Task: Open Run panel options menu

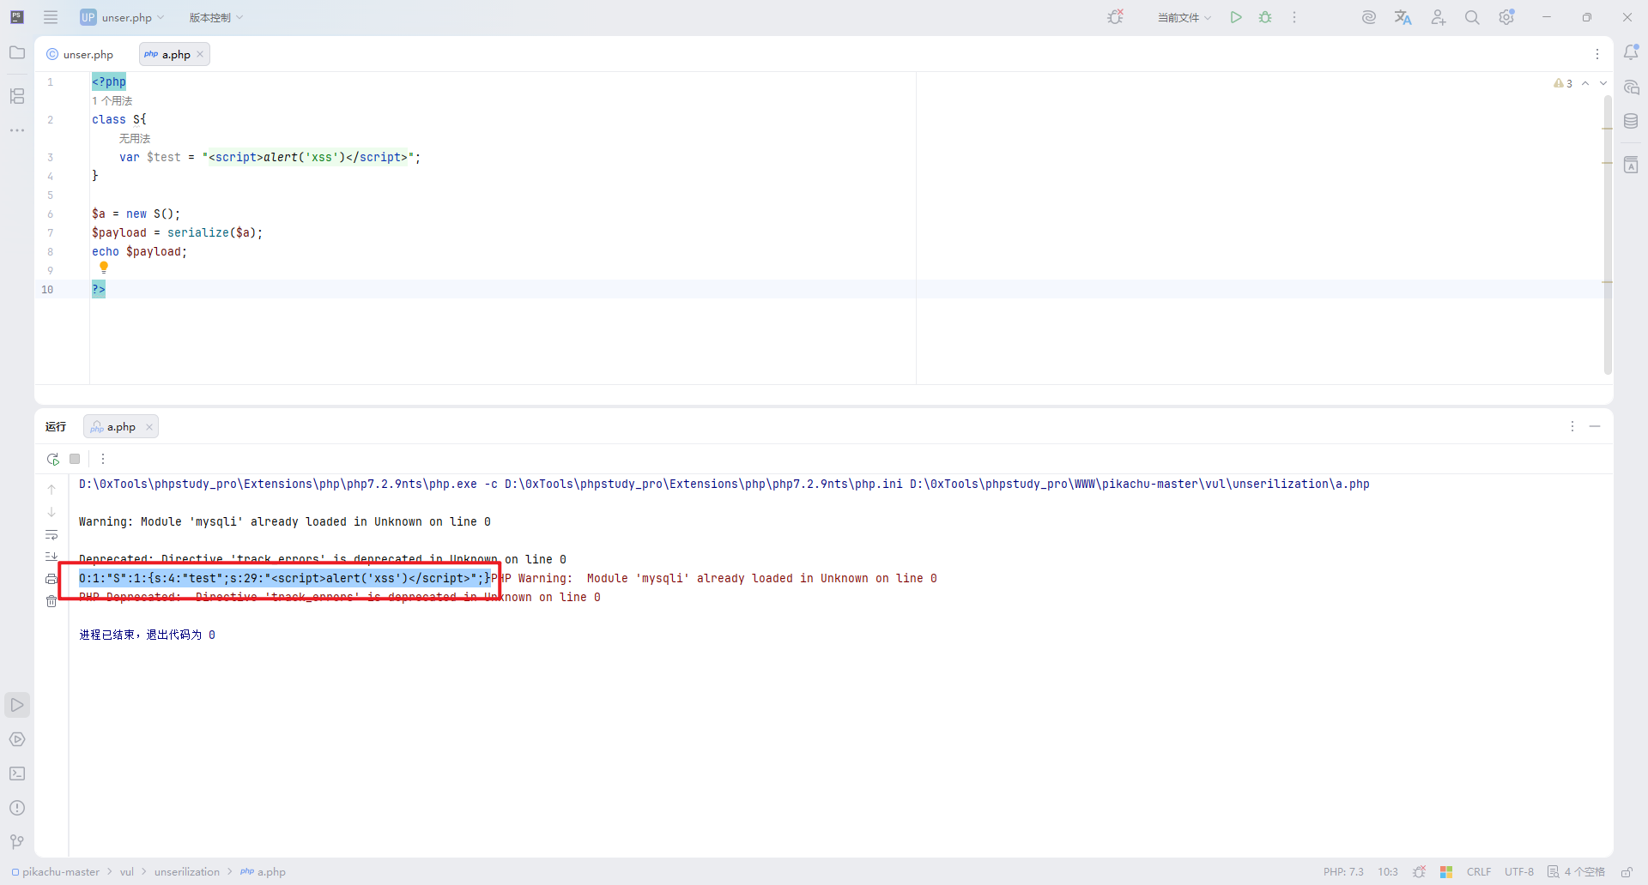Action: point(1572,426)
